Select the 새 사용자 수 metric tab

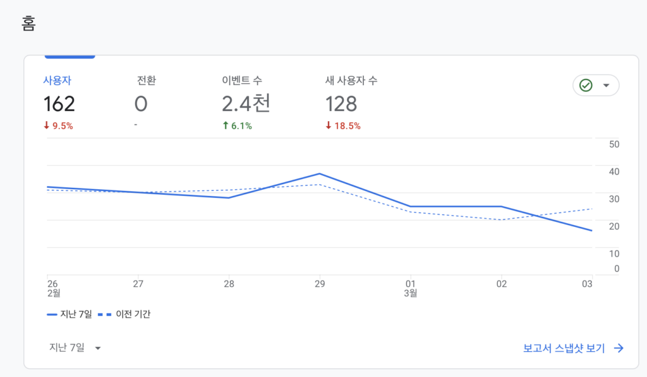(x=351, y=81)
